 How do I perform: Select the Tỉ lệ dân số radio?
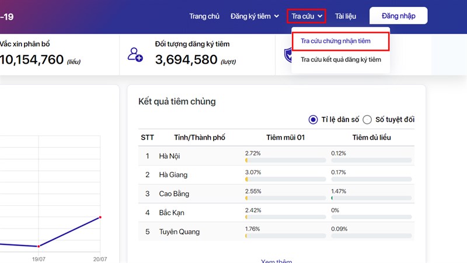coord(313,120)
